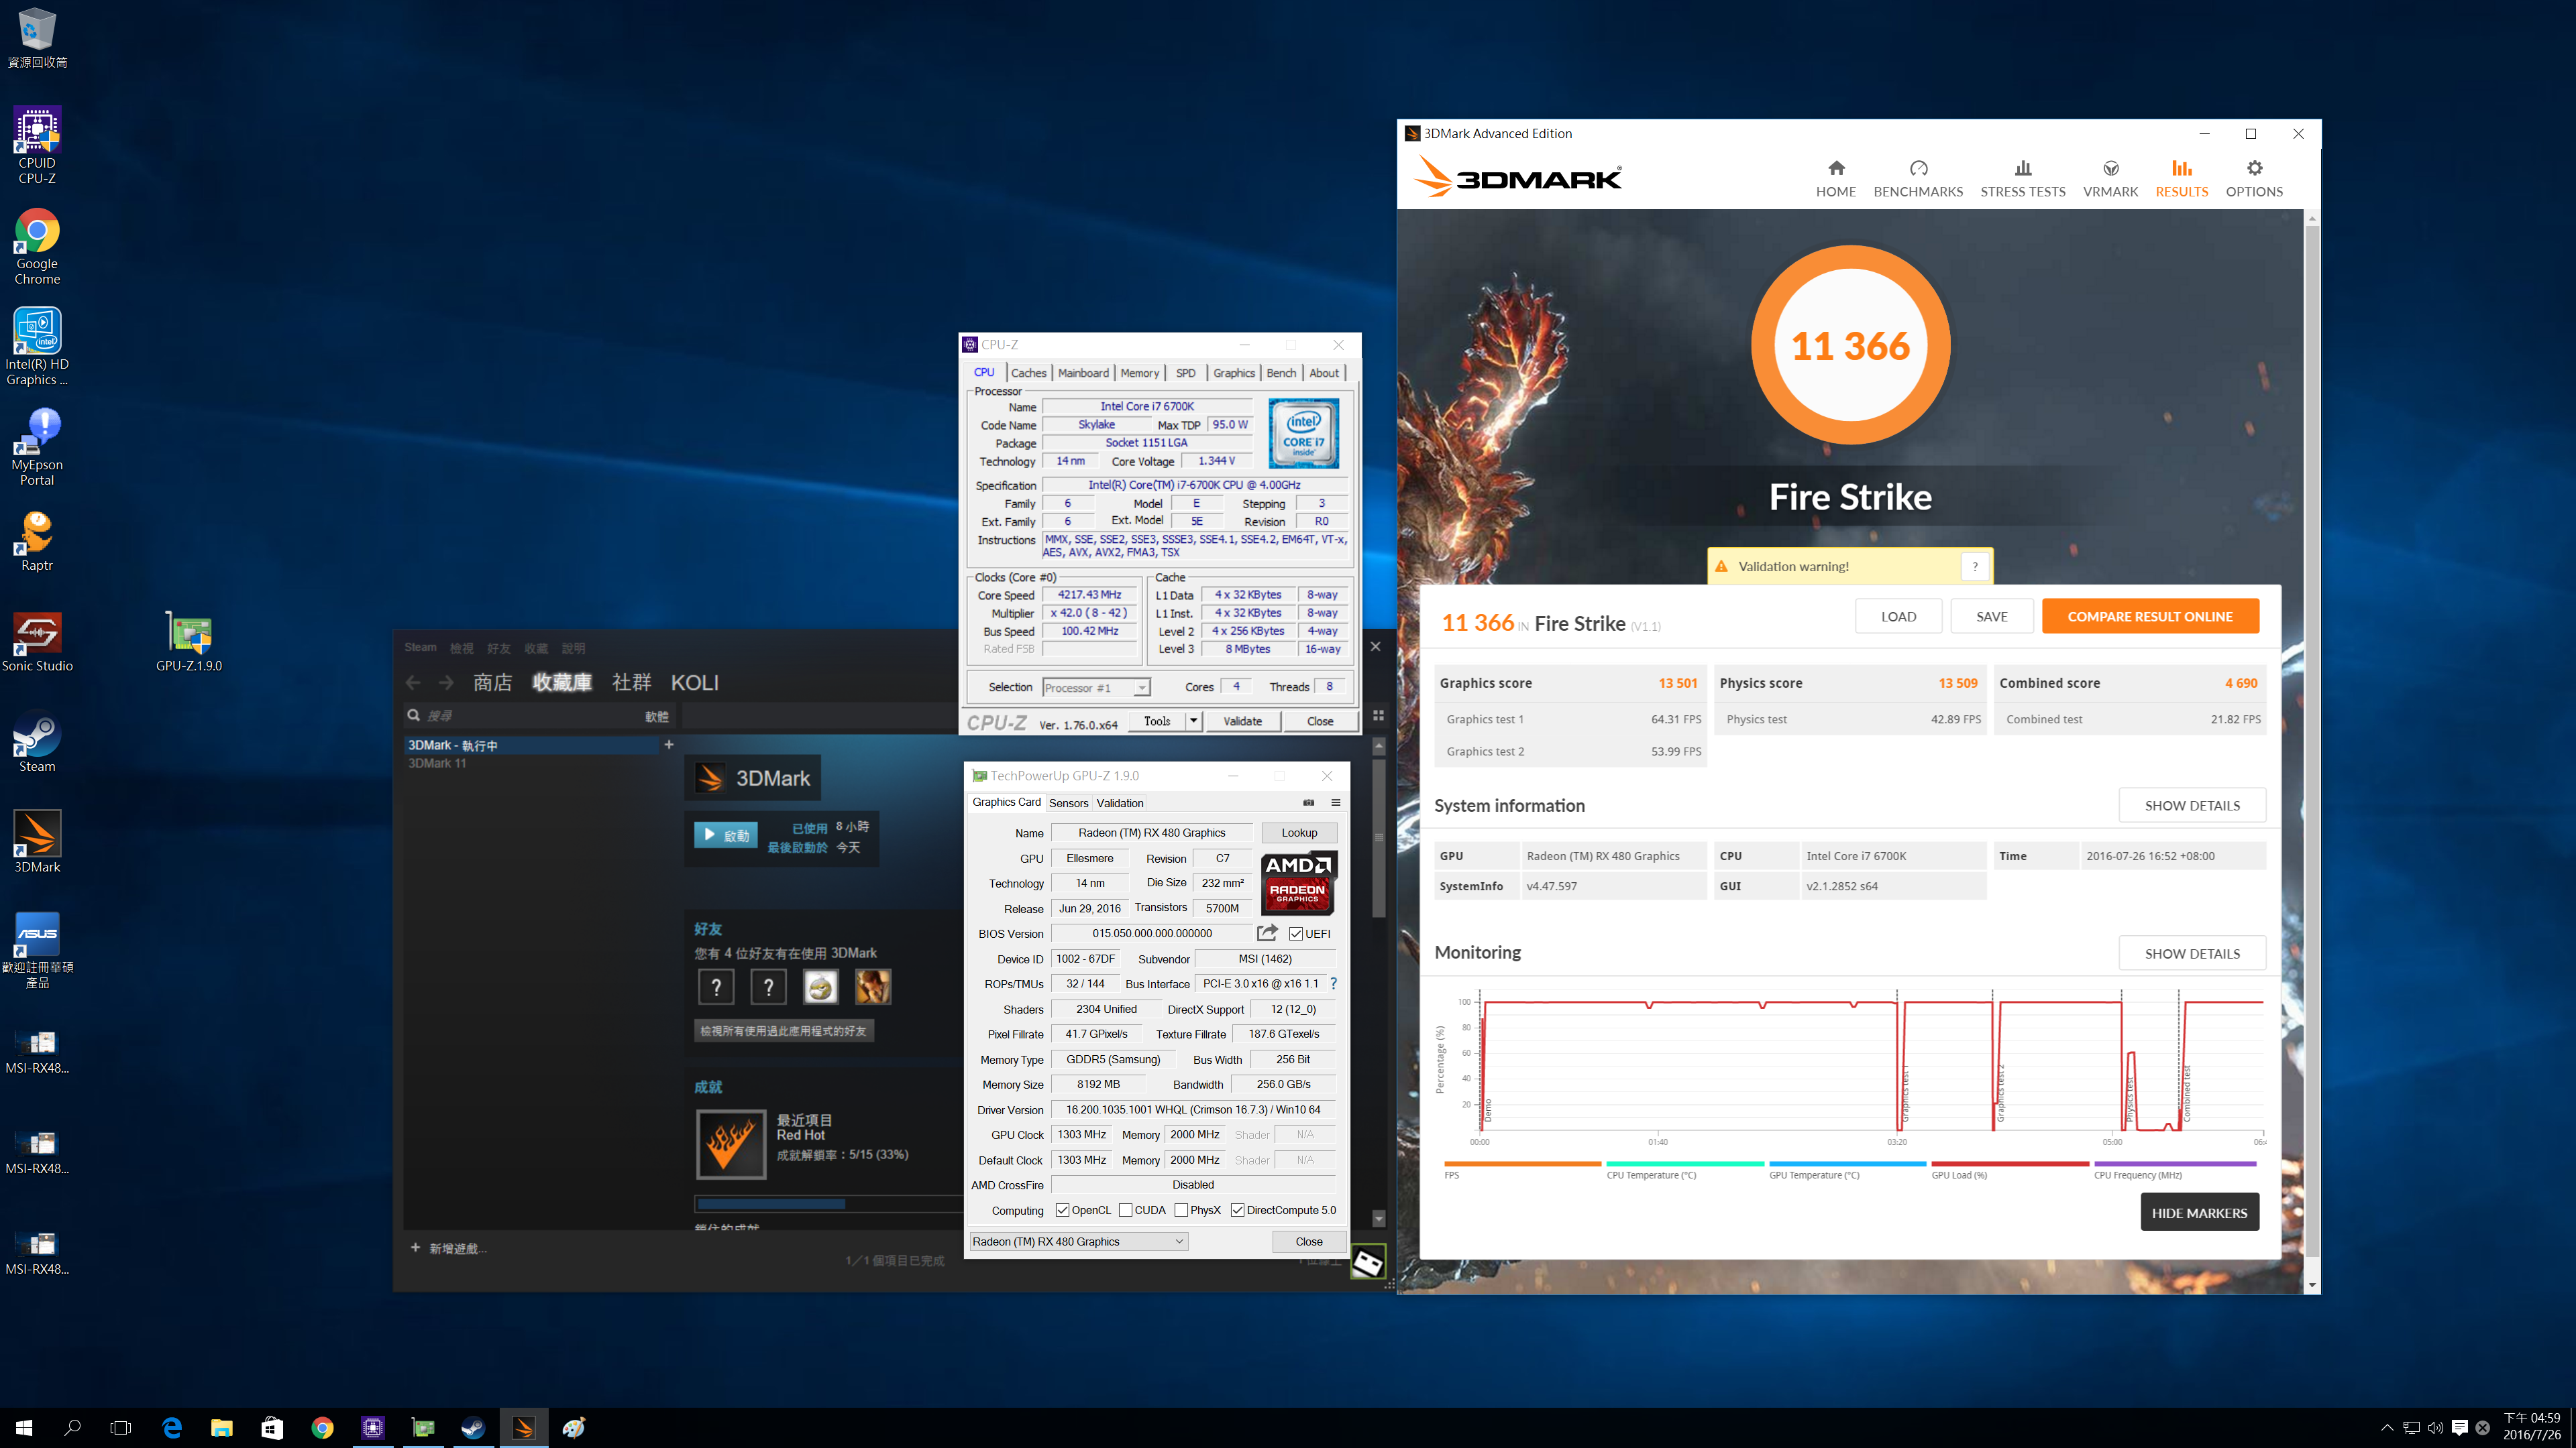Select 3DMark 11 in Steam library list
This screenshot has height=1448, width=2576.
438,762
